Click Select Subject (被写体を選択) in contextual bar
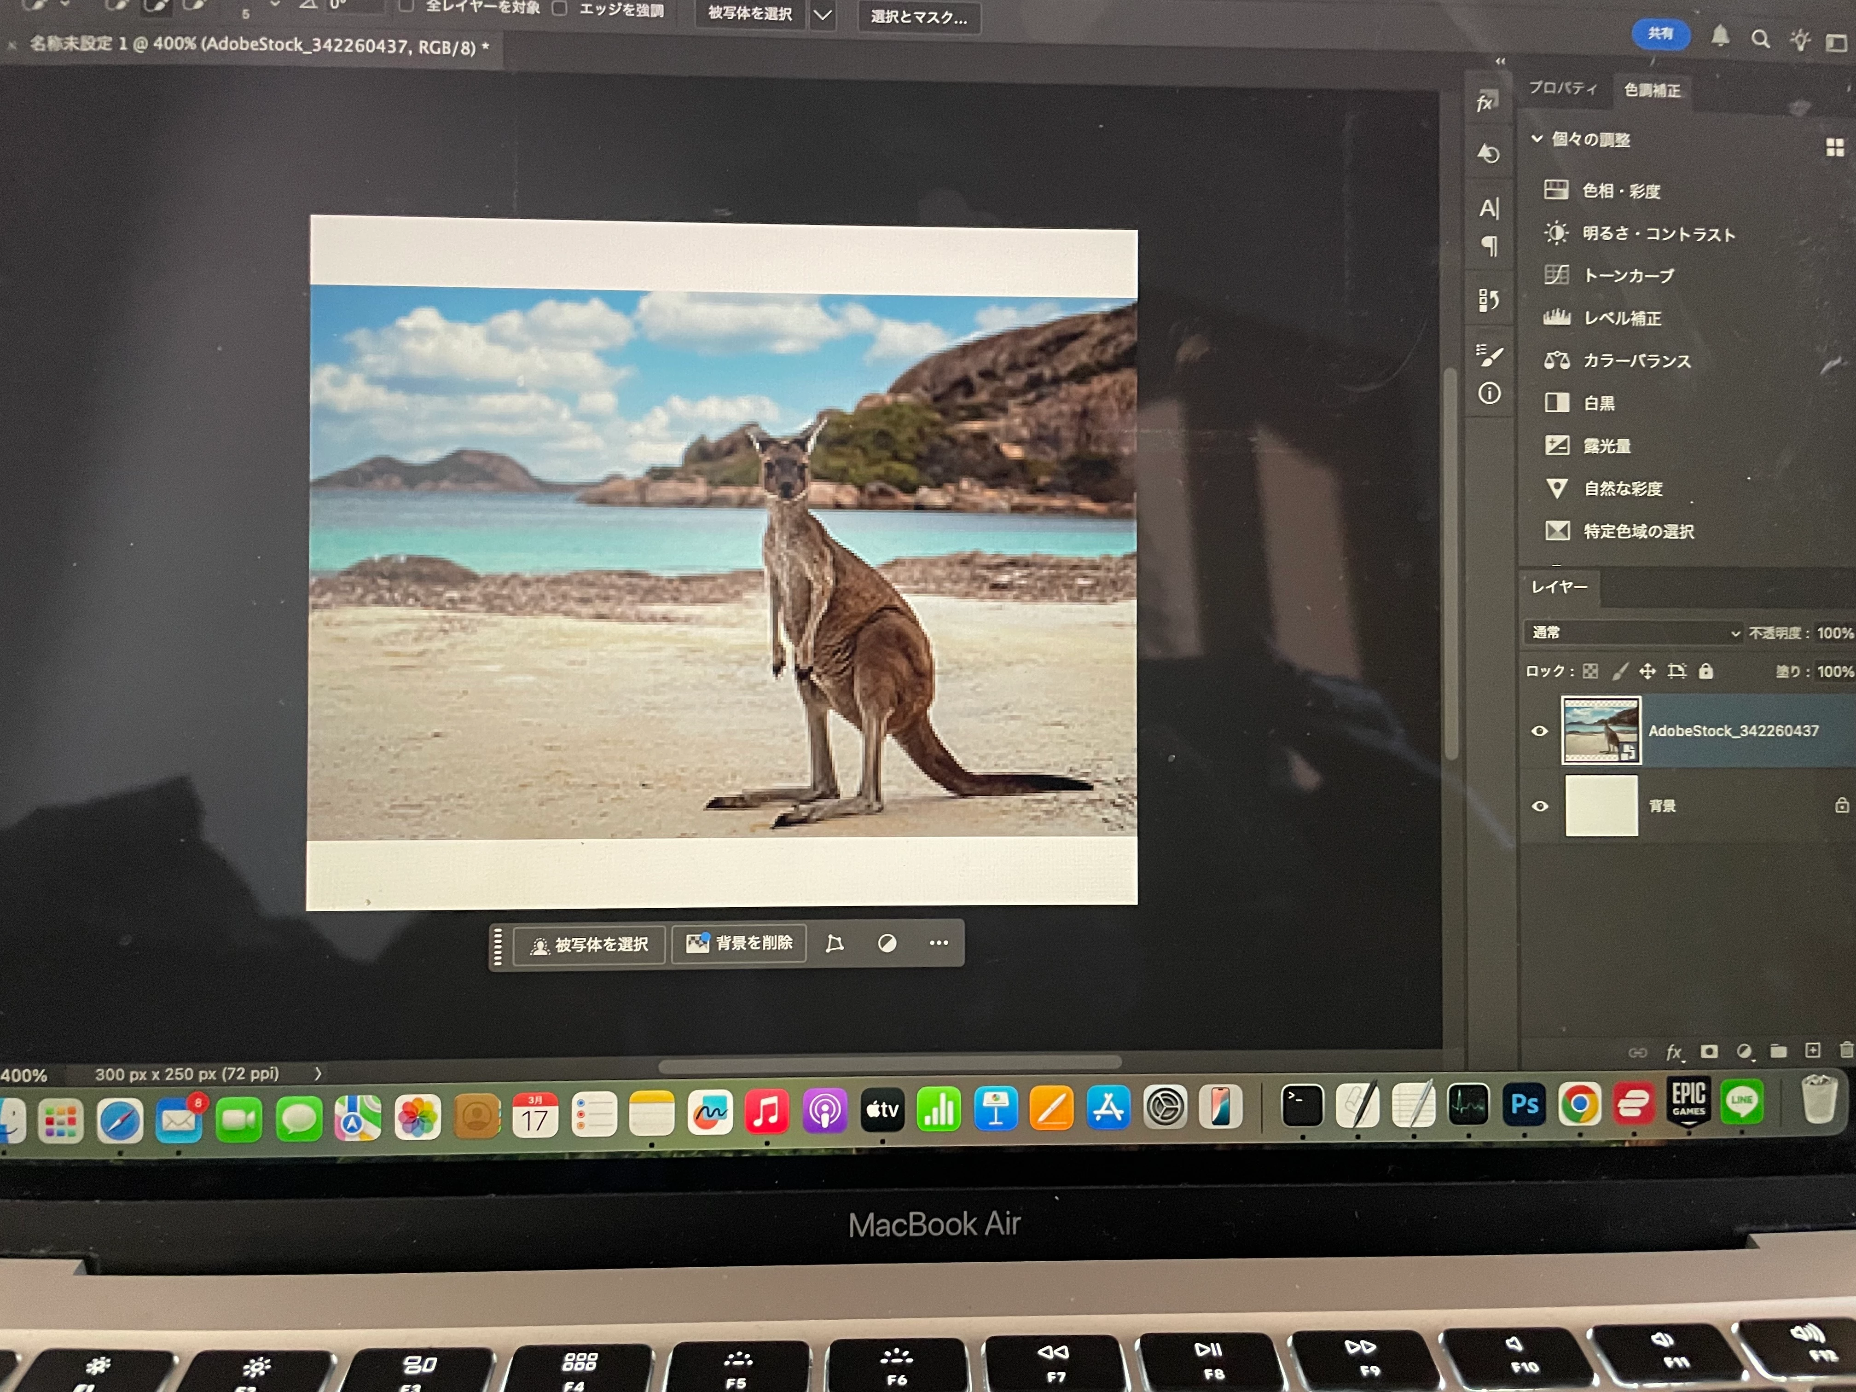The height and width of the screenshot is (1392, 1856). coord(589,945)
